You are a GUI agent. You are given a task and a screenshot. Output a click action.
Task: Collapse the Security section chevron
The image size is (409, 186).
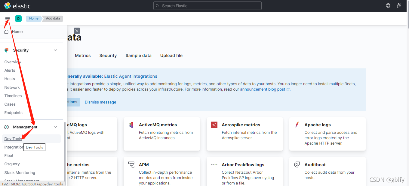pos(55,50)
